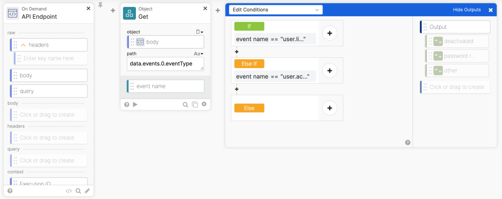Image resolution: width=502 pixels, height=199 pixels.
Task: Click the pencil edit icon in API Endpoint
Action: coord(87,191)
